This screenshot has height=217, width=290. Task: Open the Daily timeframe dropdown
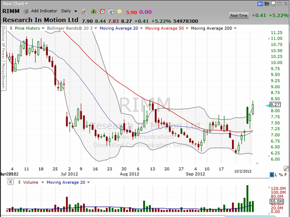pyautogui.click(x=69, y=11)
